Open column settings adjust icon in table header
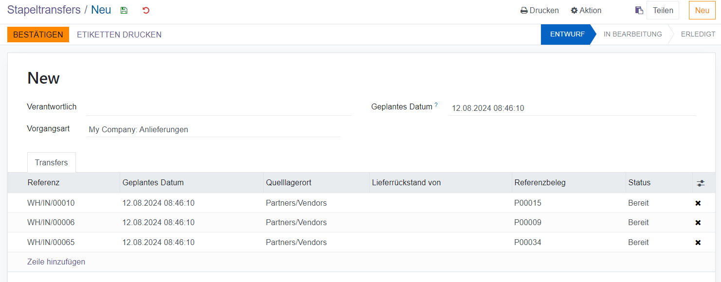Screen dimensions: 721x282 tap(700, 183)
